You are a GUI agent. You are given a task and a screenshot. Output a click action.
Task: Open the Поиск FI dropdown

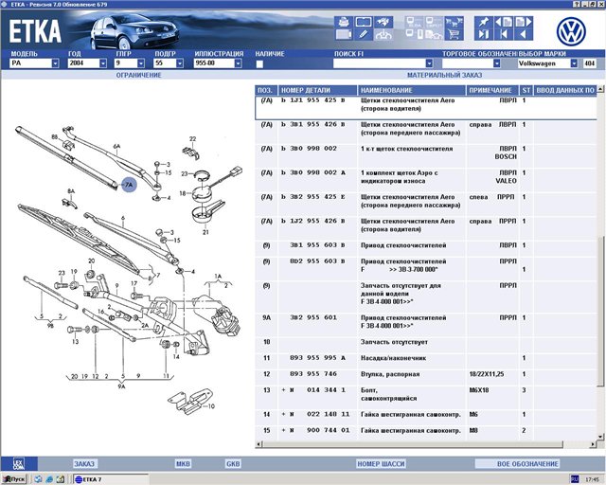[429, 63]
